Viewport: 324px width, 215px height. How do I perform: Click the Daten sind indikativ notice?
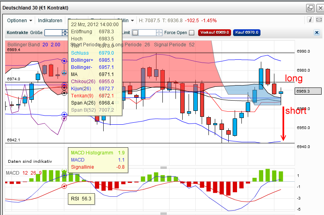pos(30,162)
